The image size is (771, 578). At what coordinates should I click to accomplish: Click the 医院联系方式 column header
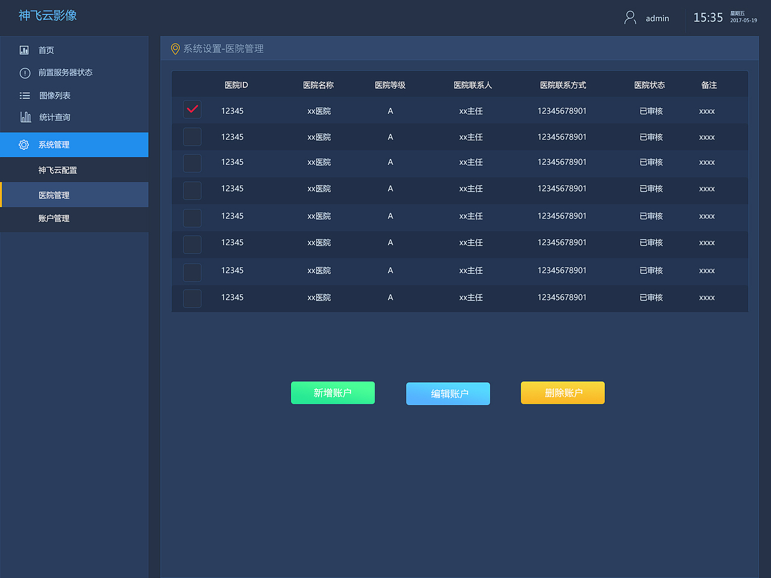click(x=563, y=85)
